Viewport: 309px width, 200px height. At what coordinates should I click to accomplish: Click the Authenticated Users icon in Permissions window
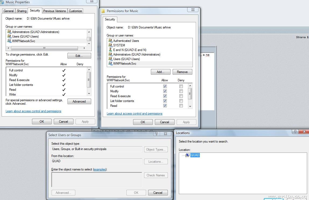point(110,41)
